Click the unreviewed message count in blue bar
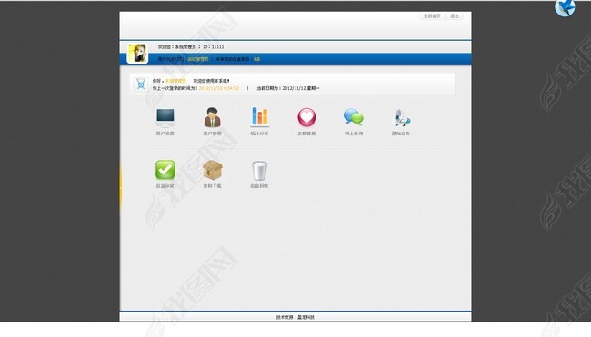591x337 pixels. 256,59
